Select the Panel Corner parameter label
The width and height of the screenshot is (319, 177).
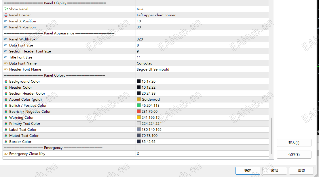click(20, 15)
